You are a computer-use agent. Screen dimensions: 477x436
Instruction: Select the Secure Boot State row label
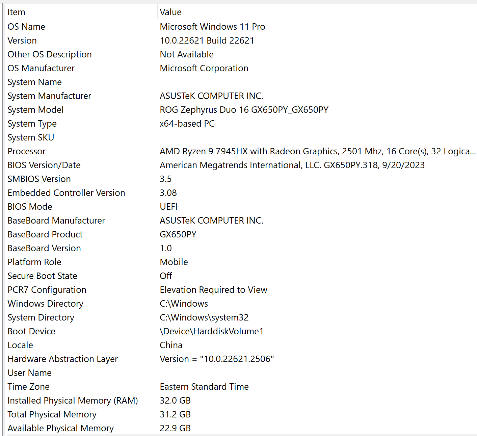(42, 276)
